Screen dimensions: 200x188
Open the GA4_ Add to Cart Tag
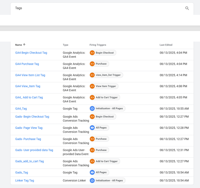29,97
